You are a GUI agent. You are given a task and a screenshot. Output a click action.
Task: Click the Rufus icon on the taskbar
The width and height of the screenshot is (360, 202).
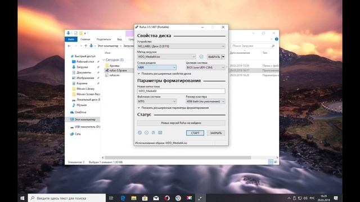click(200, 198)
